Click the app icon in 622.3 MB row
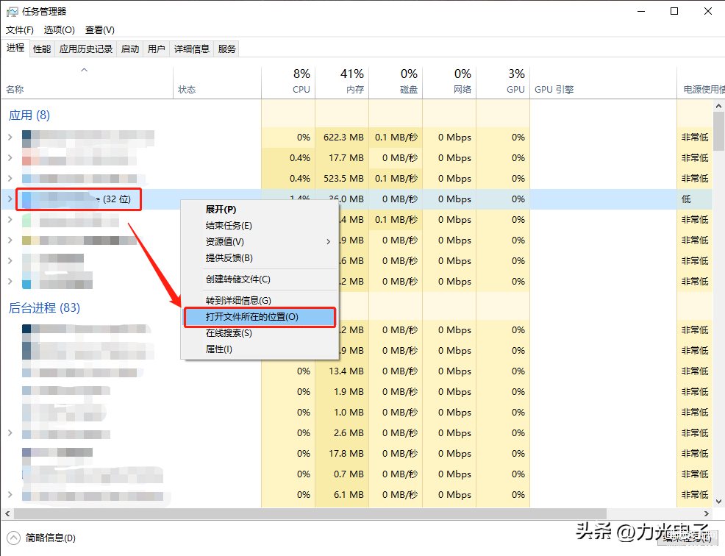 point(26,138)
